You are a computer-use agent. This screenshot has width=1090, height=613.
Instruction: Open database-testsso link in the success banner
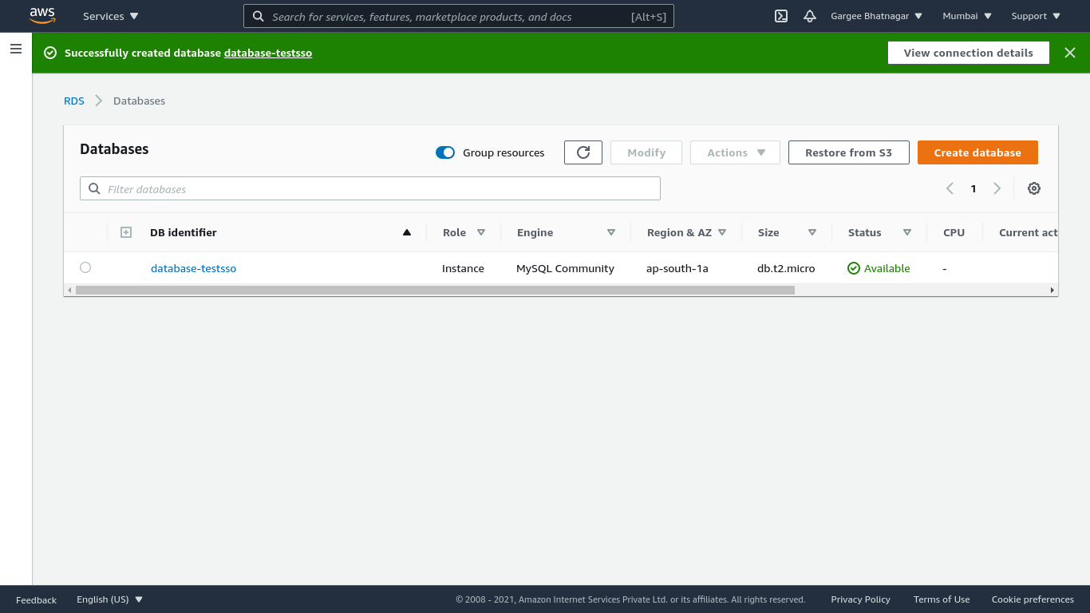[268, 53]
